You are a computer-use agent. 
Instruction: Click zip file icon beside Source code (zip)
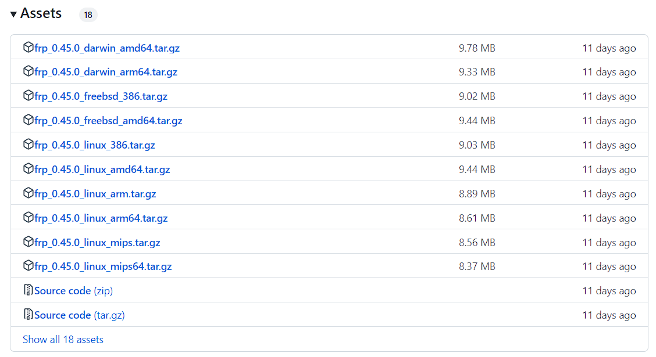(x=28, y=290)
